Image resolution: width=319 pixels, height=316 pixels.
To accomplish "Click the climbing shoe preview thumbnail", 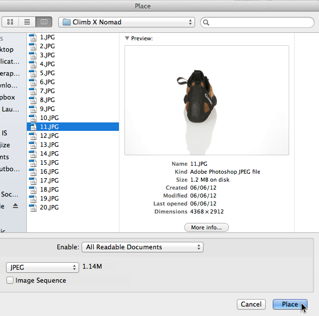I will click(x=207, y=101).
